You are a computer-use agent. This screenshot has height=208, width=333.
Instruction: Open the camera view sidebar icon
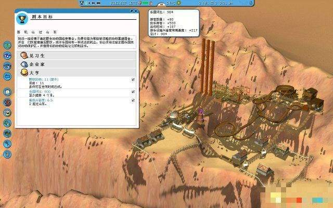pyautogui.click(x=7, y=66)
